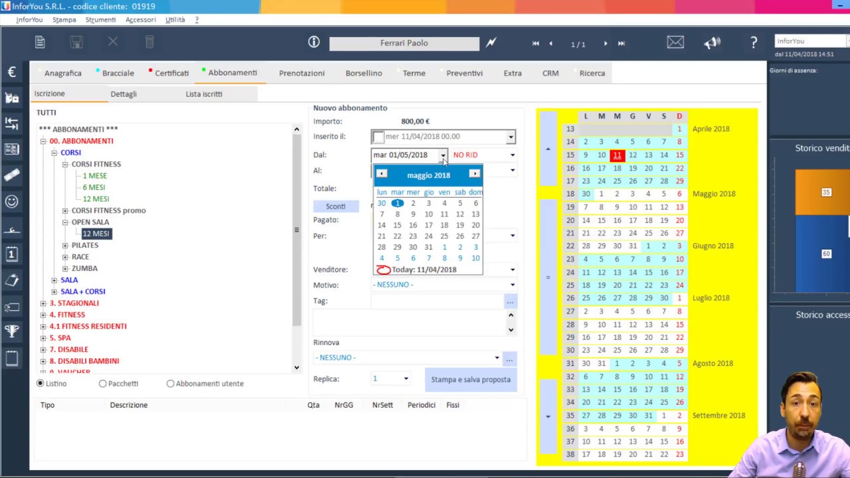
Task: Click the notepad sidebar icon at bottom
Action: coord(12,358)
